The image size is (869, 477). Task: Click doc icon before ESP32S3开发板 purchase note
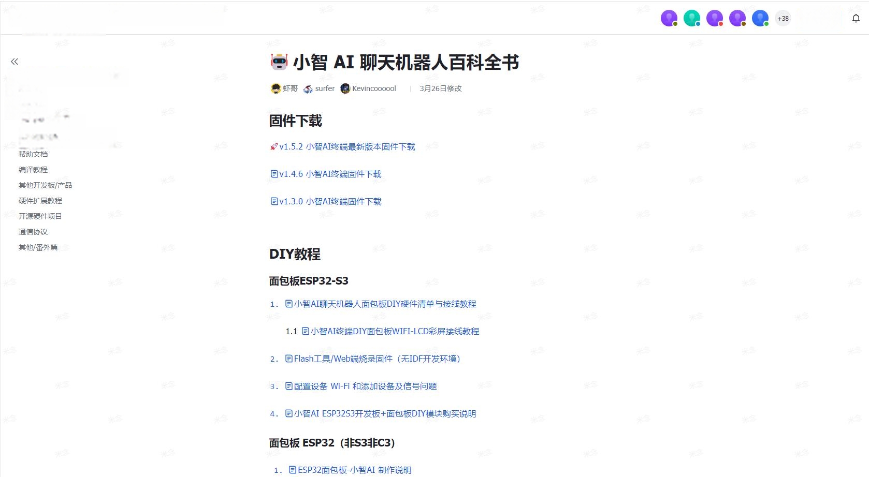[x=289, y=413]
